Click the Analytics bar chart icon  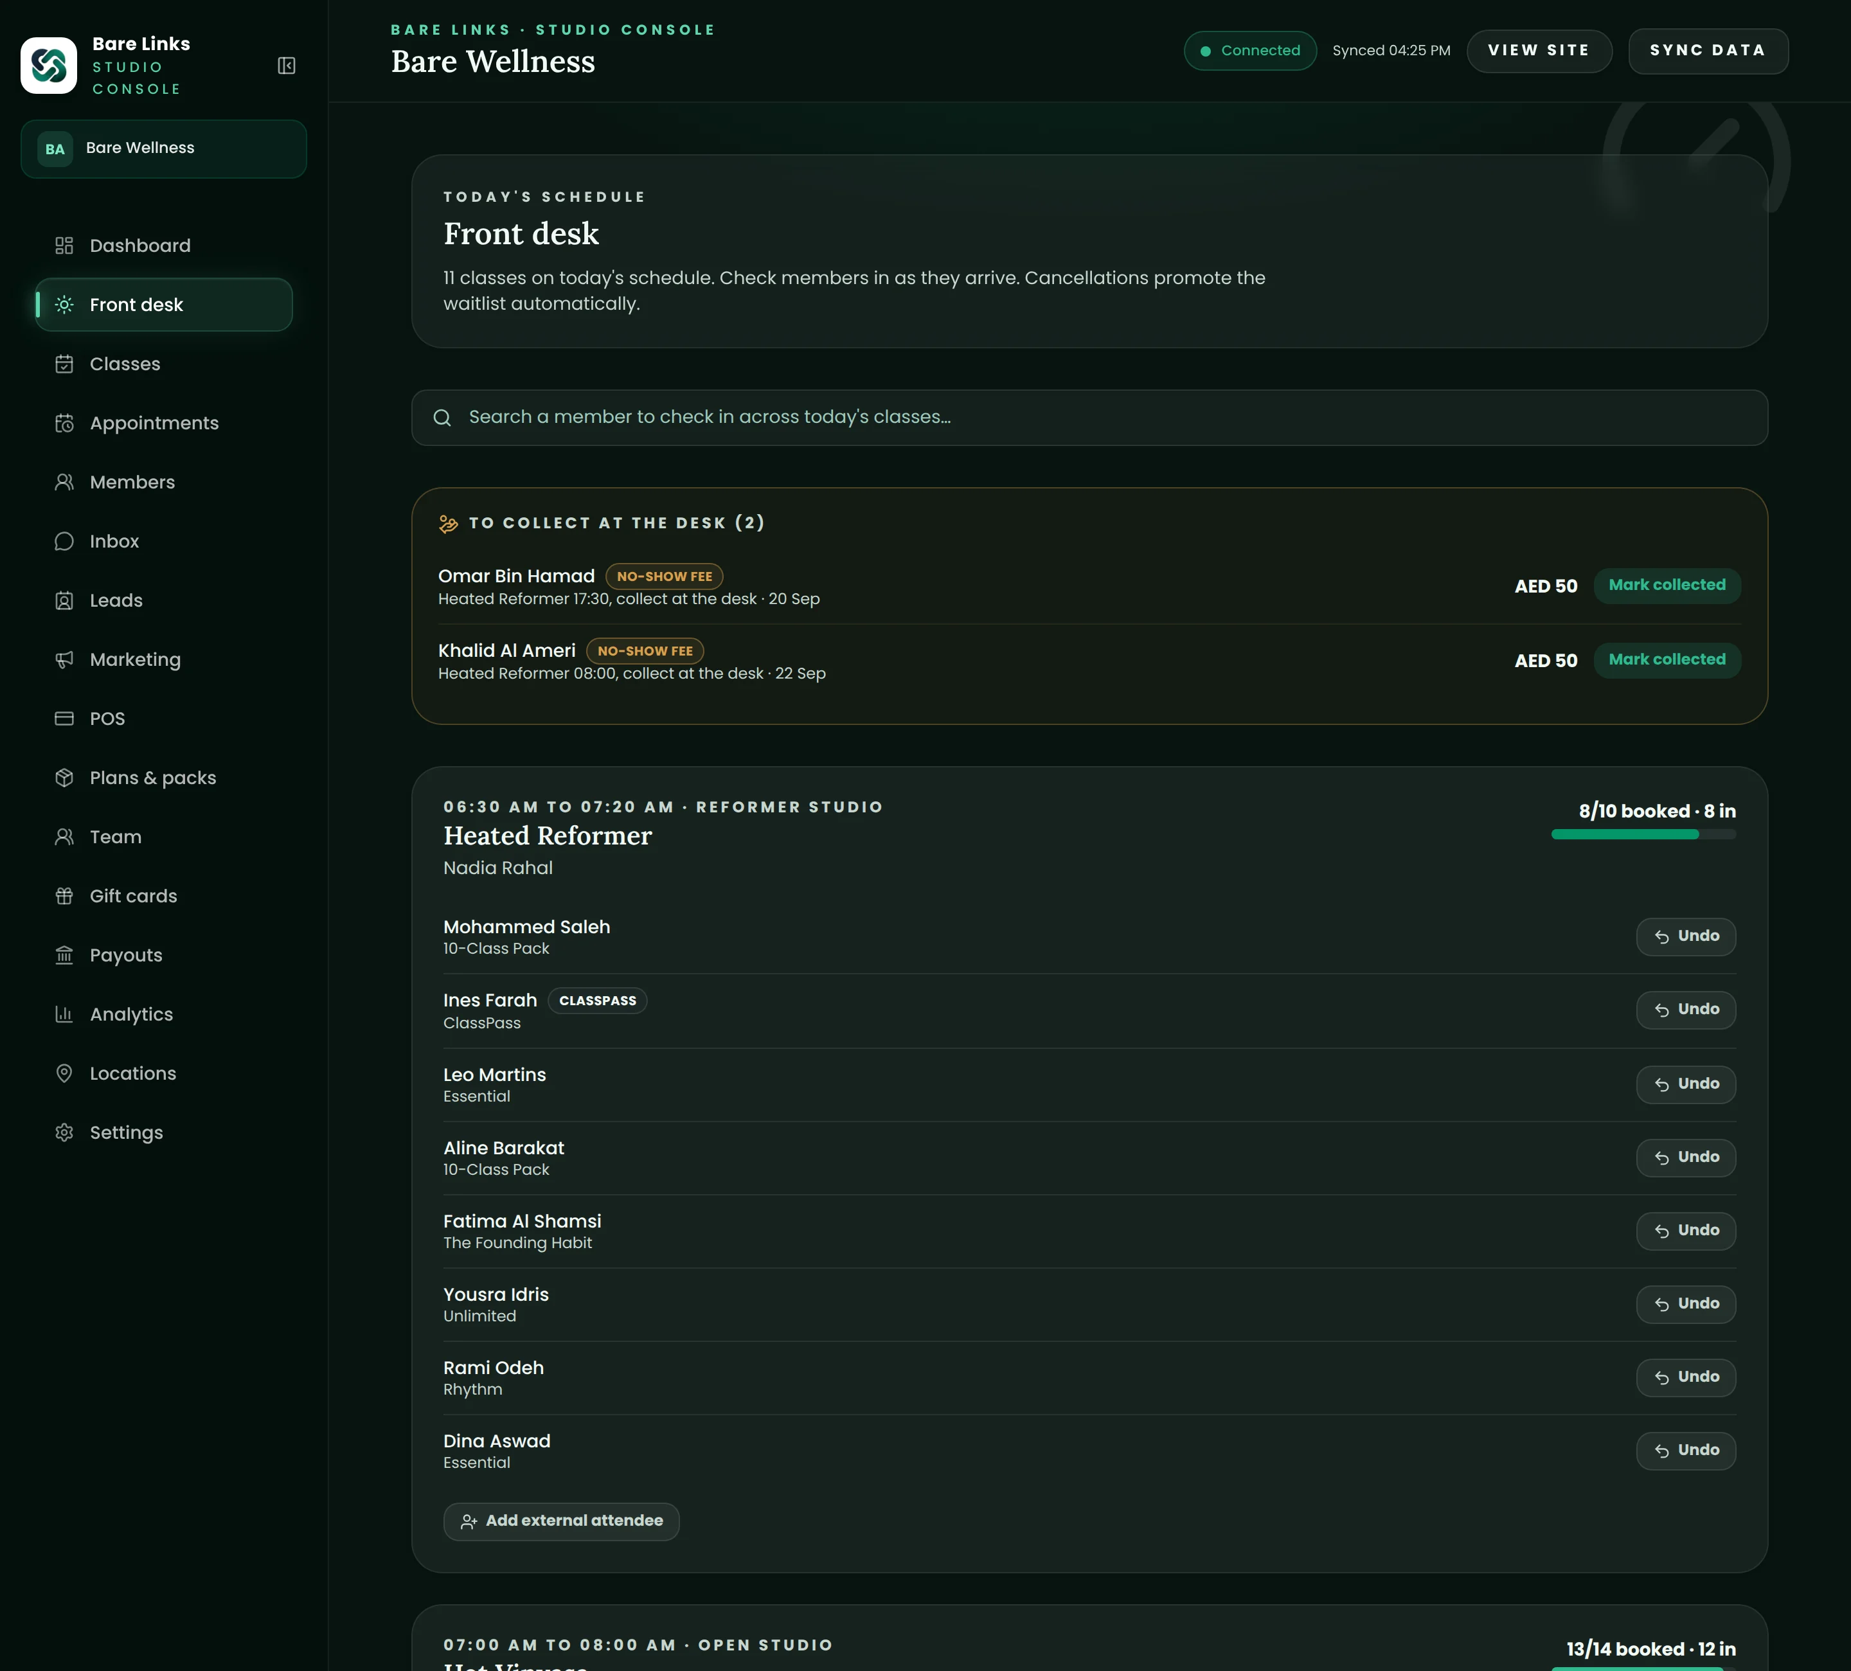(x=64, y=1014)
